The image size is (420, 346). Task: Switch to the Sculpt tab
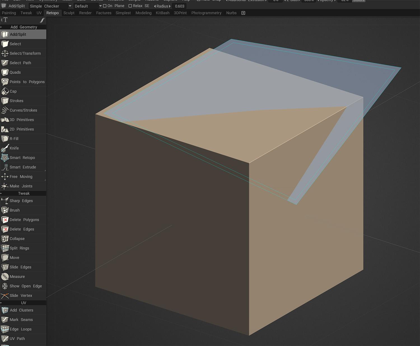[69, 13]
